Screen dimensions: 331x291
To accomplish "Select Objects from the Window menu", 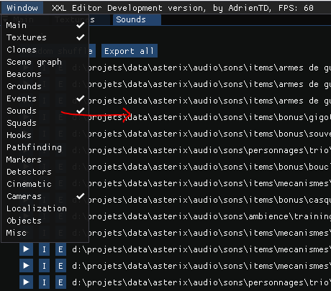I will tap(45, 221).
